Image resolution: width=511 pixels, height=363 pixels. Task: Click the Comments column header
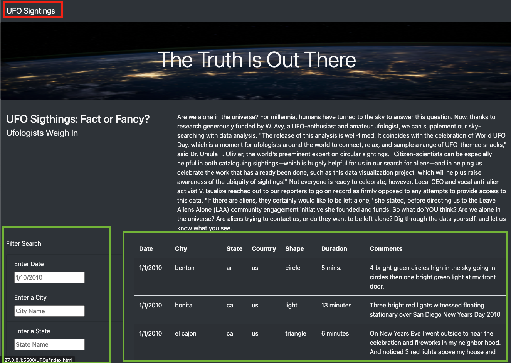[386, 248]
